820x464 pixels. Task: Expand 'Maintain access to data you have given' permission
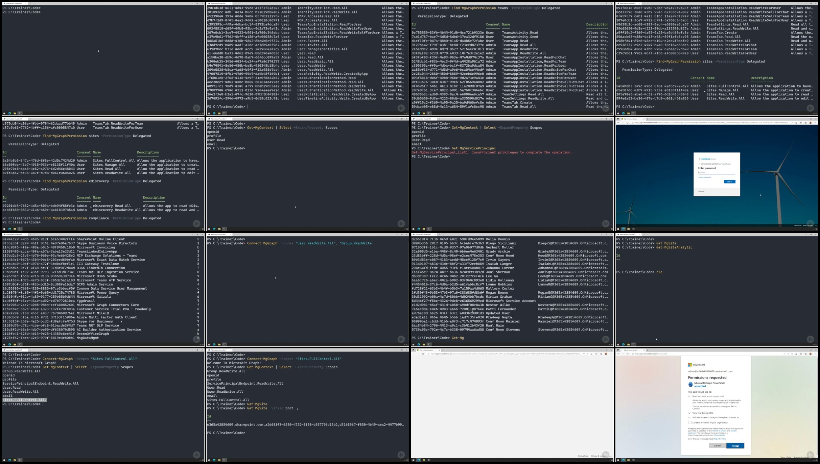(x=689, y=417)
